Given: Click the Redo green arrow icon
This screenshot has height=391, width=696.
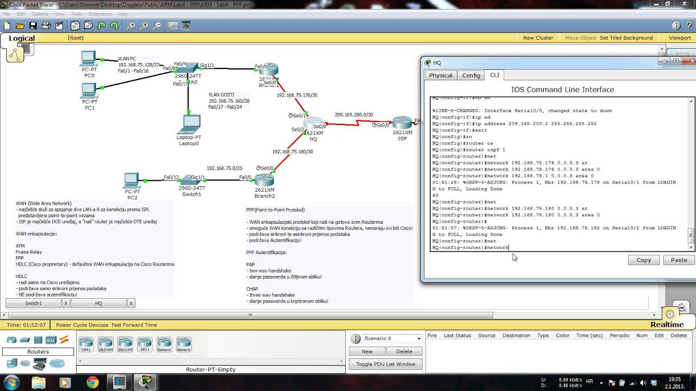Looking at the screenshot, I should [x=114, y=26].
